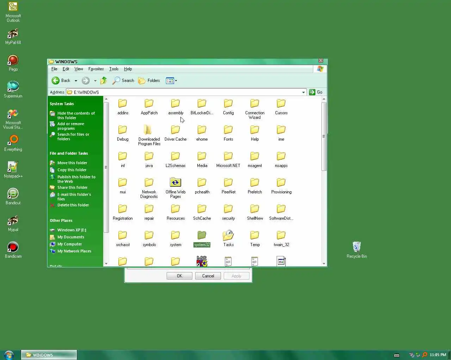This screenshot has height=360, width=451.
Task: Select the Everything desktop shortcut
Action: point(13,143)
